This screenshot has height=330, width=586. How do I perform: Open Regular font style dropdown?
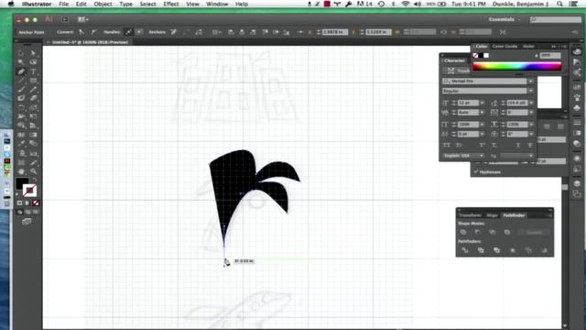click(531, 91)
